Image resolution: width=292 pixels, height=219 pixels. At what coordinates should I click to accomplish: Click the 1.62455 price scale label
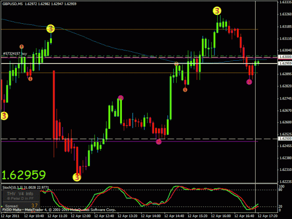click(285, 146)
